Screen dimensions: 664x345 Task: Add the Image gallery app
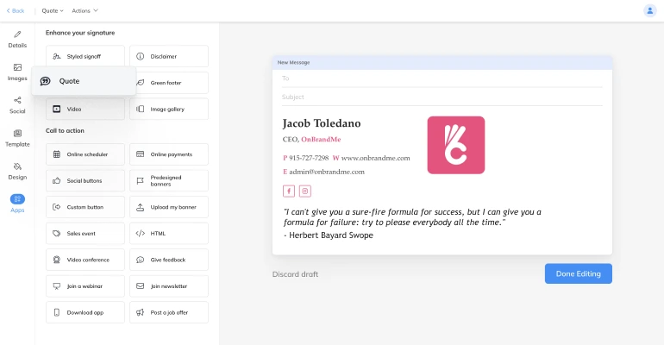pyautogui.click(x=169, y=110)
